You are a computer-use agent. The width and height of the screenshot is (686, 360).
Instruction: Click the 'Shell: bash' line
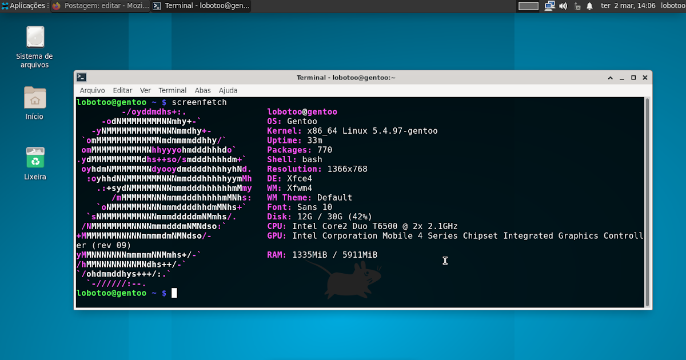pos(294,159)
